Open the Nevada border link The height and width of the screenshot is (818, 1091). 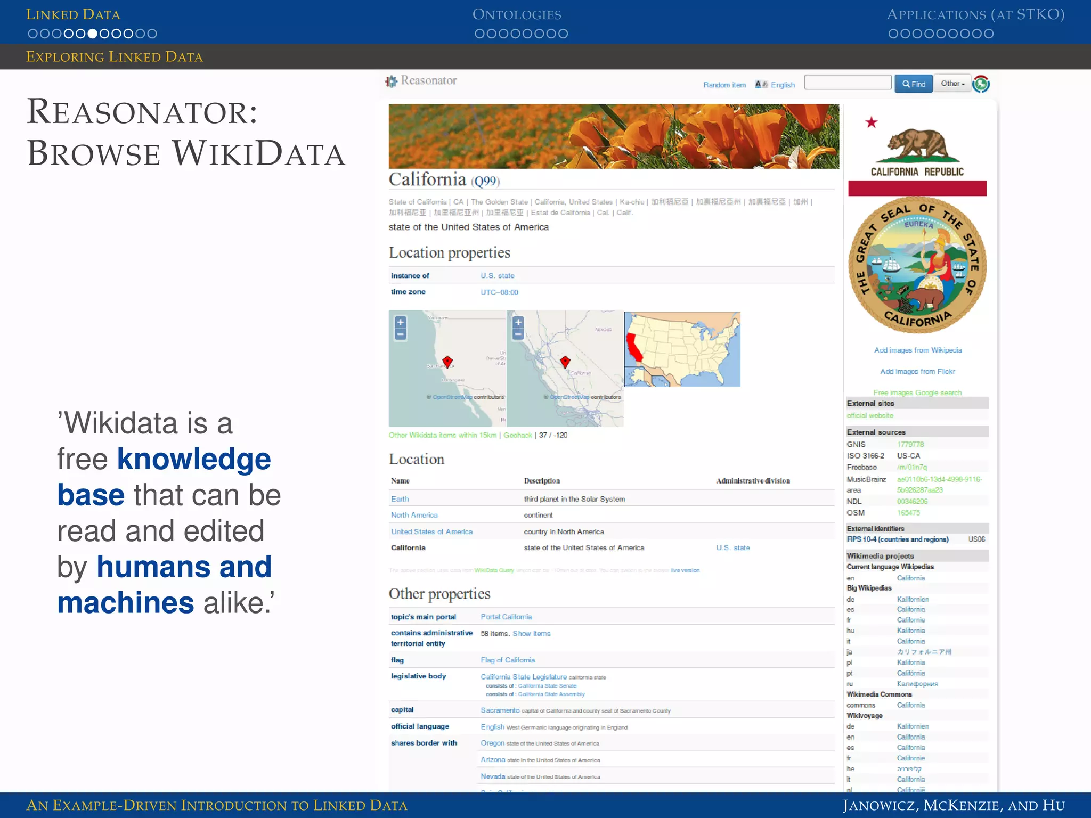pyautogui.click(x=493, y=776)
